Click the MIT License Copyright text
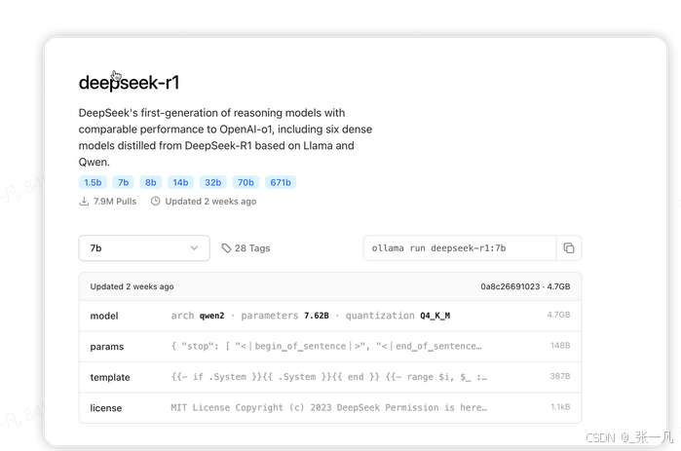The height and width of the screenshot is (451, 681). [x=328, y=407]
